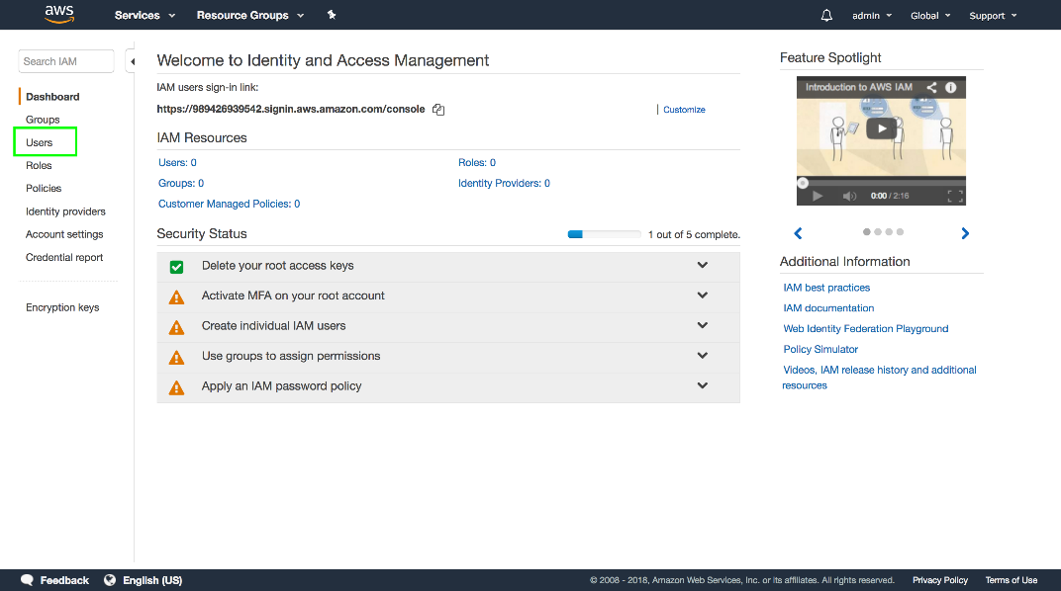The height and width of the screenshot is (591, 1061).
Task: Expand the Activate MFA on root account row
Action: (x=702, y=295)
